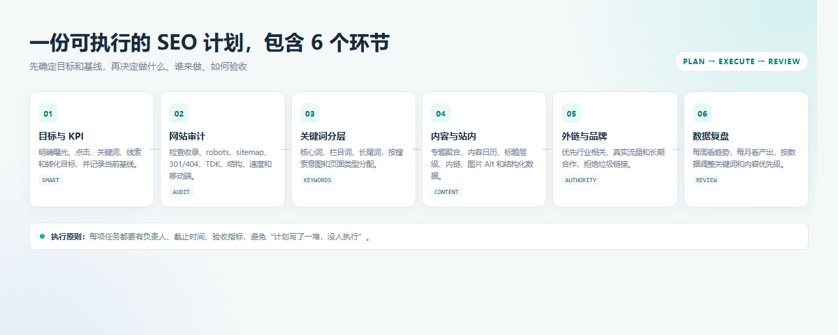Click the description starting 明确曝光、点击
Screen dimensions: 838x335
pos(90,158)
